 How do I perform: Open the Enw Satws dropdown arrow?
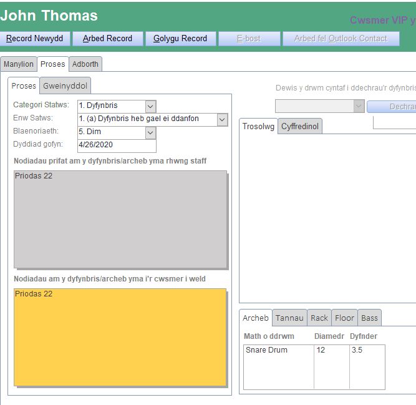coord(223,119)
